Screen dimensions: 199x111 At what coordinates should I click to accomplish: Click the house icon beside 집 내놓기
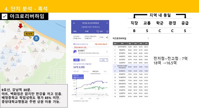click(75, 52)
